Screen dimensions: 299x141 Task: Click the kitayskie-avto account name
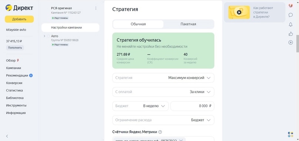16,30
